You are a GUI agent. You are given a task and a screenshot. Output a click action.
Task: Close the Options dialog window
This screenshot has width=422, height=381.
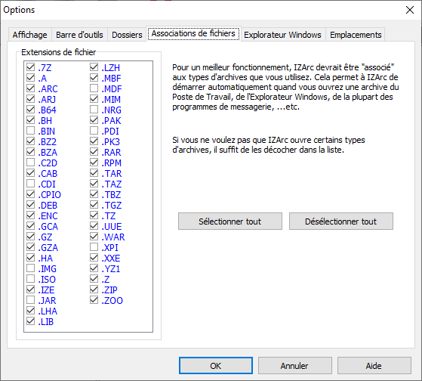[x=410, y=10]
